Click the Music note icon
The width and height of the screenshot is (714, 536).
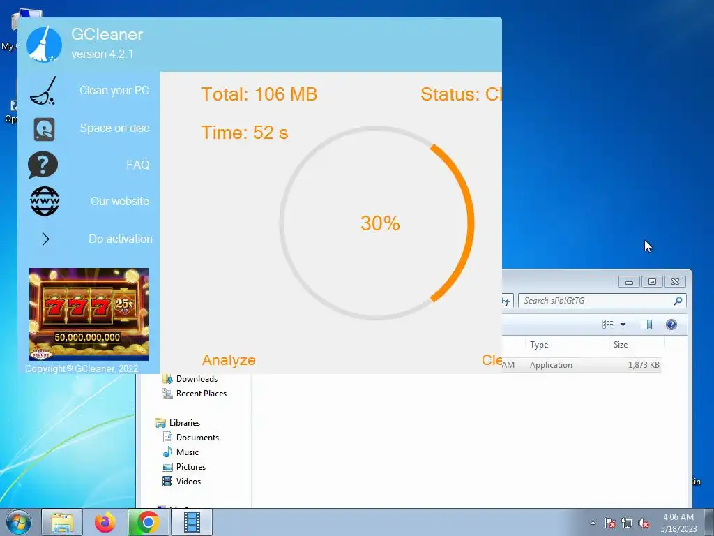click(167, 452)
